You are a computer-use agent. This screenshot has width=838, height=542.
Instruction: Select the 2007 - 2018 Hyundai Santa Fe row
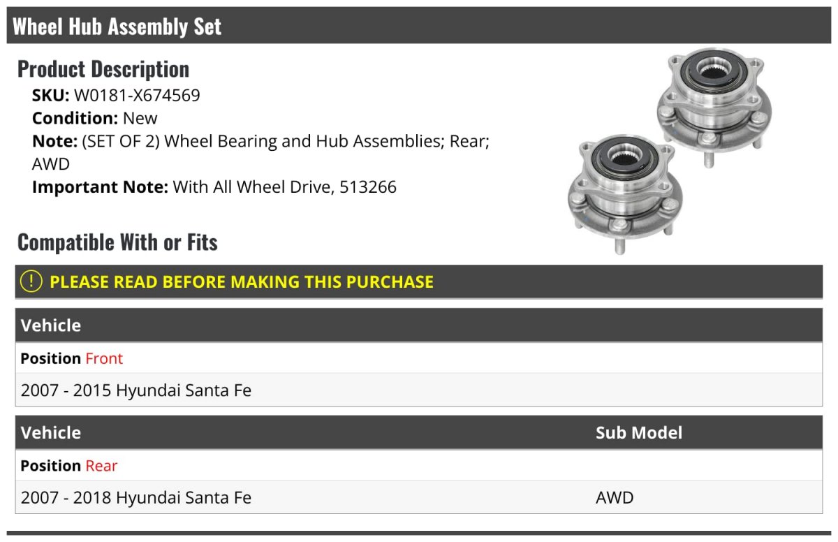419,497
